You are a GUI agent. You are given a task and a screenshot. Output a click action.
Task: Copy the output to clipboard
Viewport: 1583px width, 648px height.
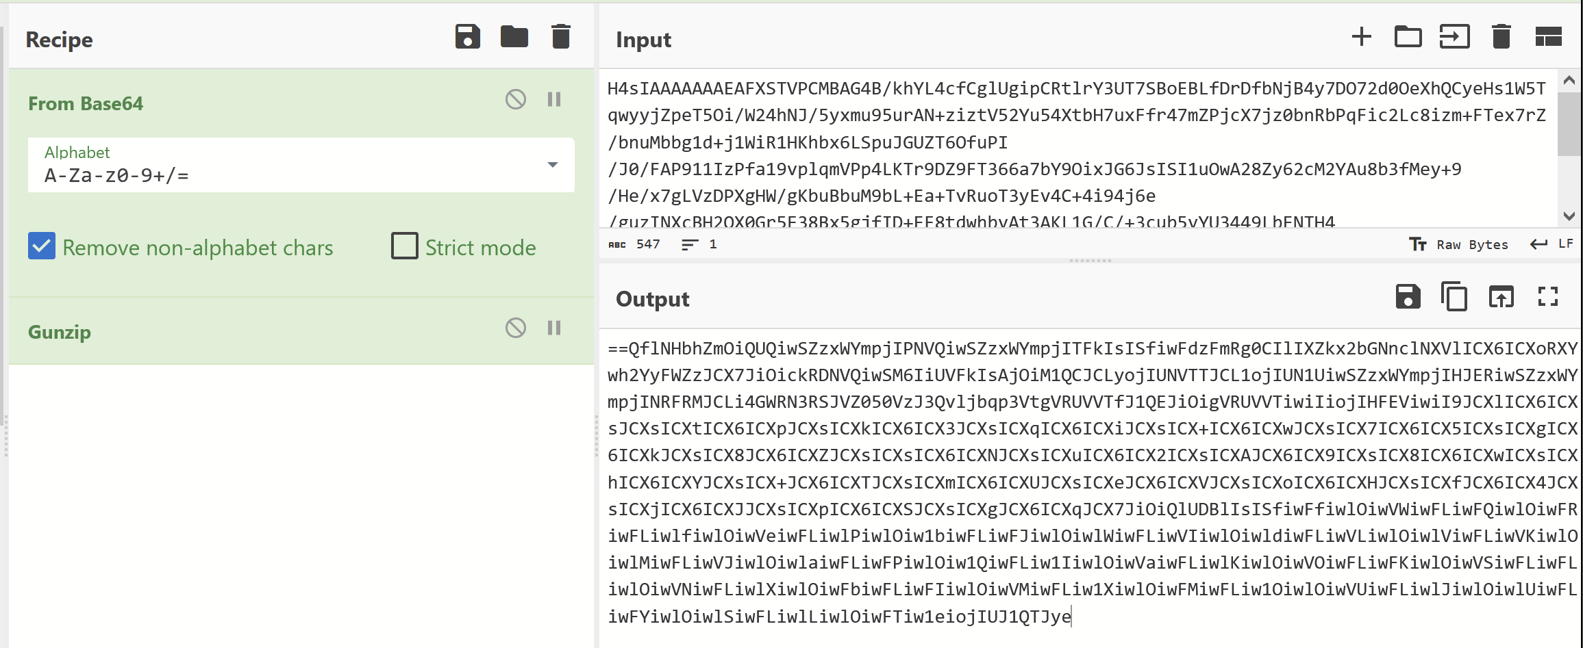(1455, 297)
